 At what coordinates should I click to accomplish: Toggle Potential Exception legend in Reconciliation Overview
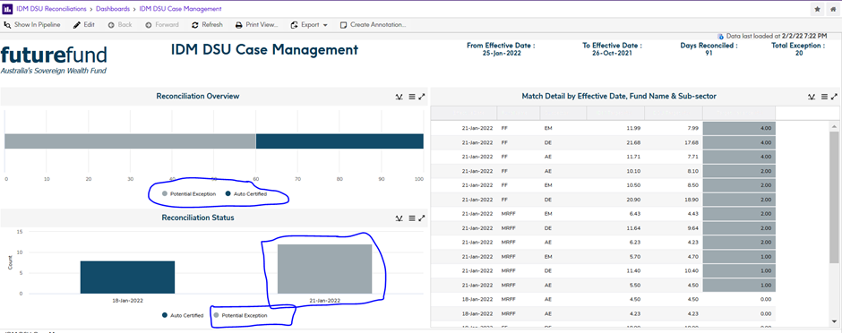click(x=189, y=194)
